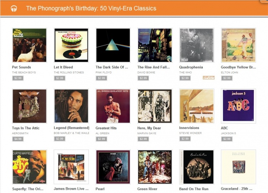The width and height of the screenshot is (268, 193).
Task: Click the Explicit tag under Quadrophenia
Action: pos(209,78)
